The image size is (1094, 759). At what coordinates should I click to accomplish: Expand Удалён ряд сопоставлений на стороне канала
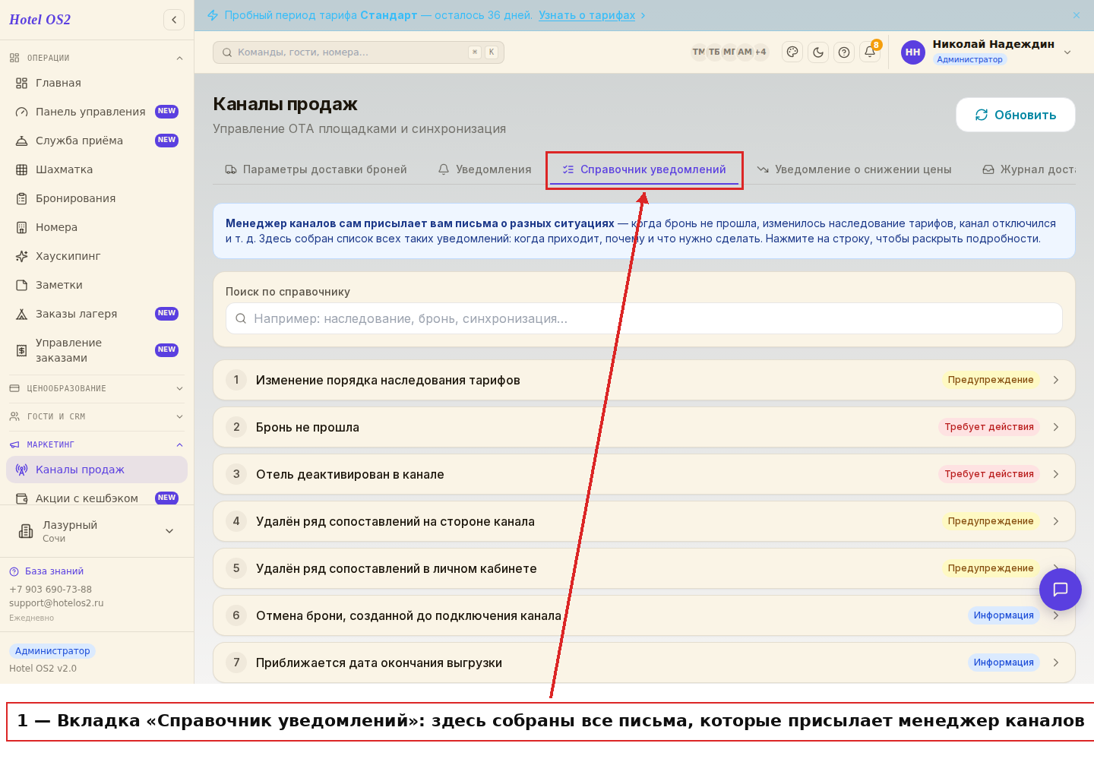click(644, 521)
